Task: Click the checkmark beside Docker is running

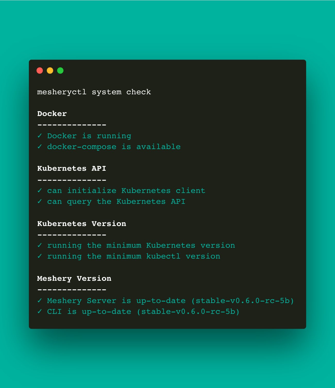Action: 40,136
